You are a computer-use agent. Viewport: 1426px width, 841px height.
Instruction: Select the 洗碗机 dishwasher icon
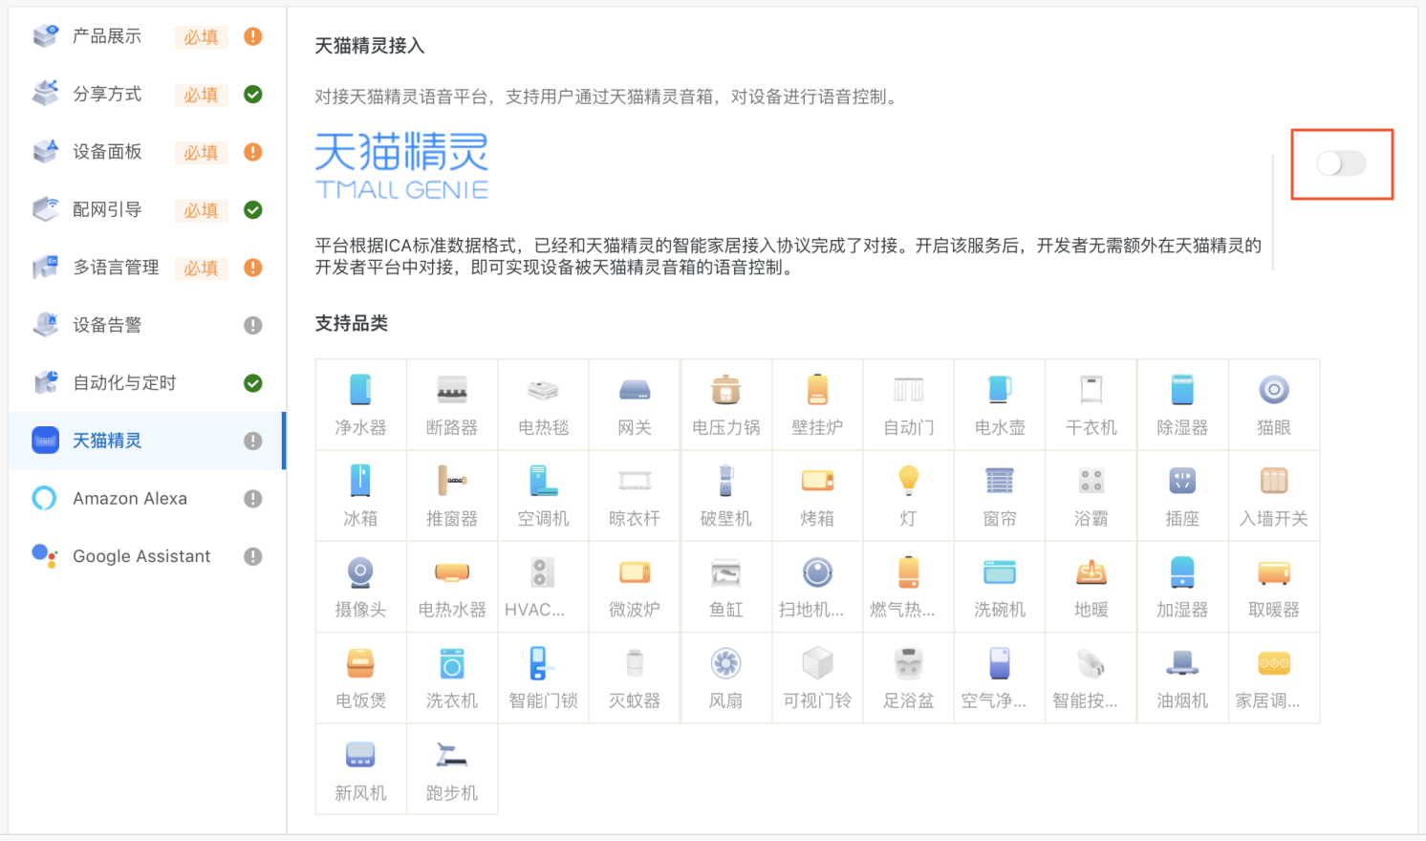pos(1000,572)
